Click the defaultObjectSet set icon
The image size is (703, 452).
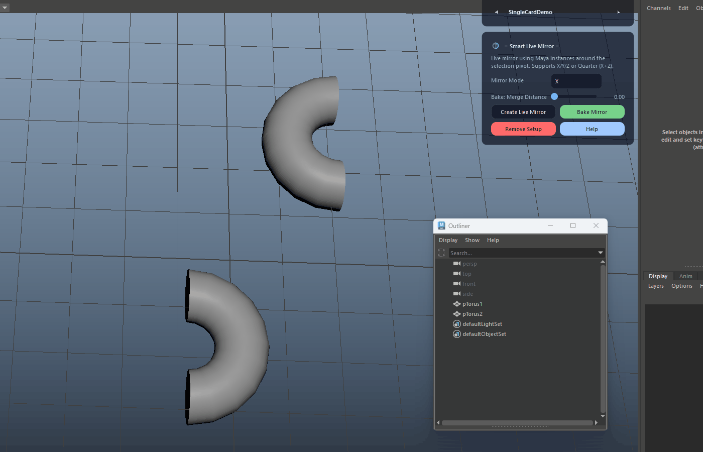click(x=457, y=334)
